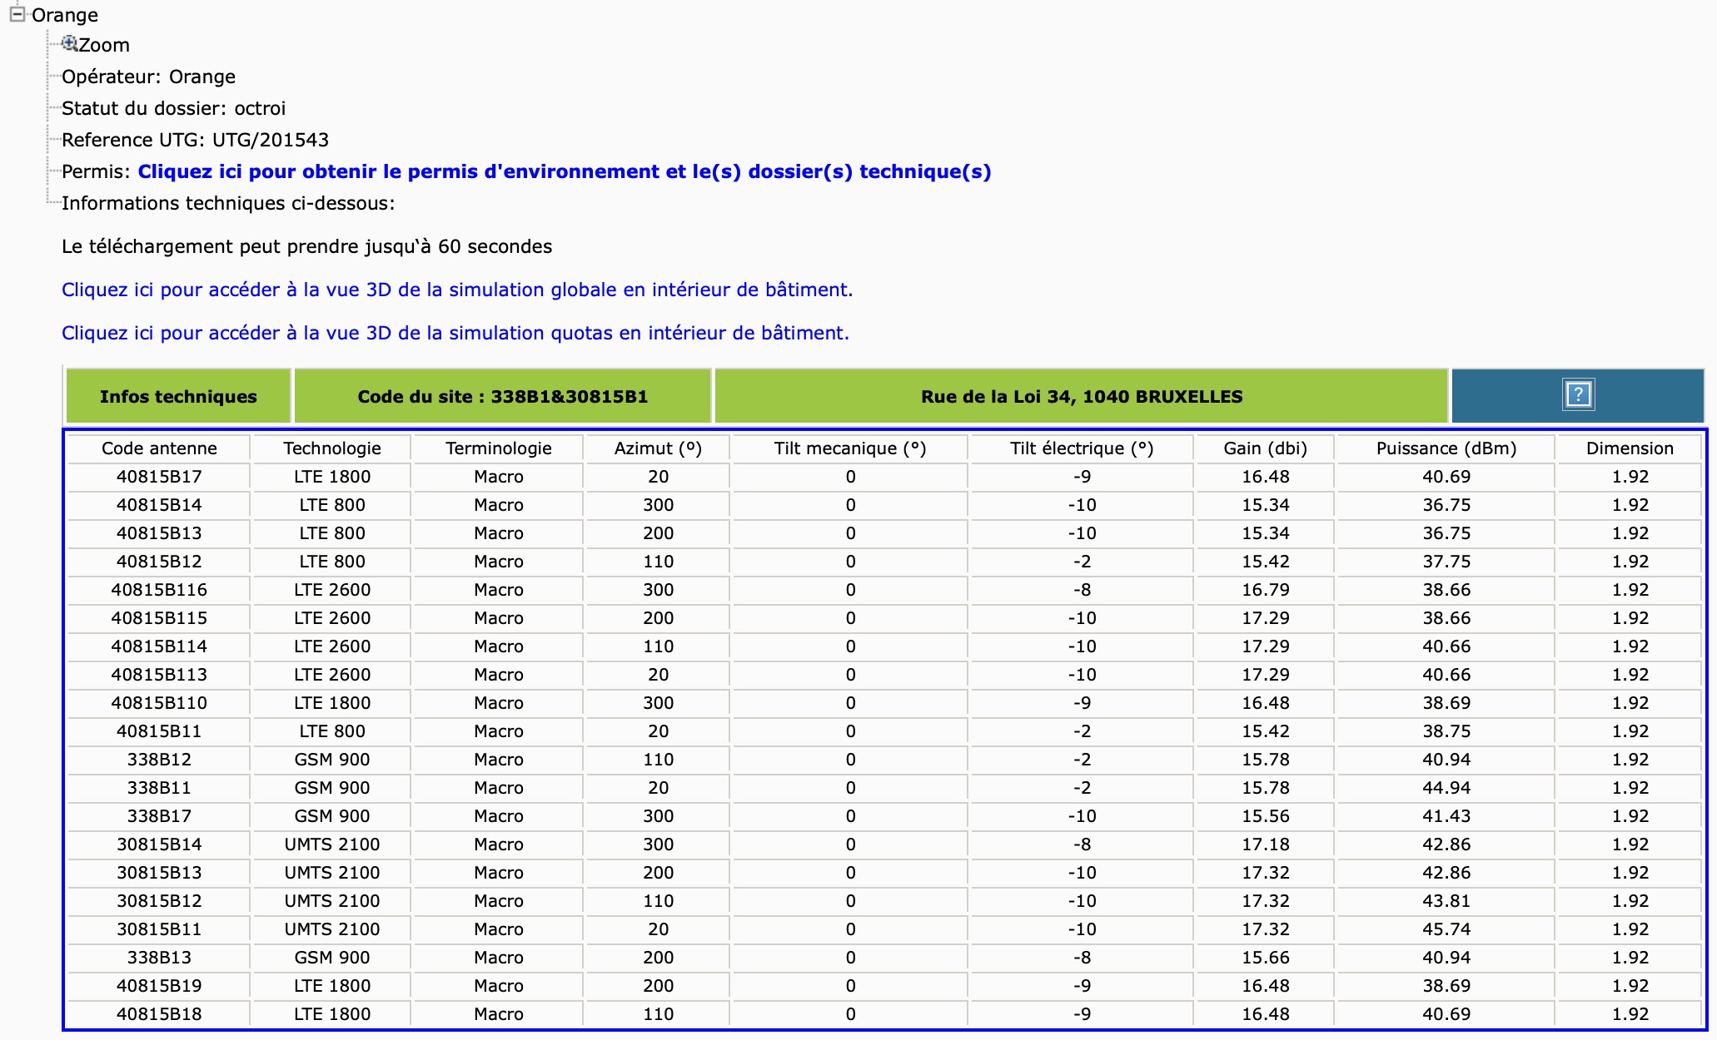This screenshot has height=1040, width=1717.
Task: Select antenna code 30815B14 cell
Action: click(159, 844)
